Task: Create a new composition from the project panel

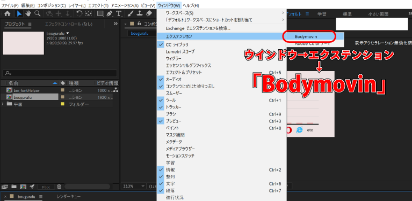Action: tap(23, 187)
